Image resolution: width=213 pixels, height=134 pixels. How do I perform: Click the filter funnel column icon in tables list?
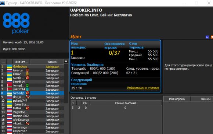click(73, 103)
